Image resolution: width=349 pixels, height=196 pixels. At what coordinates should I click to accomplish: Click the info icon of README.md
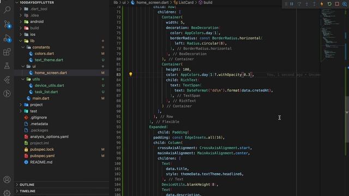tap(26, 162)
